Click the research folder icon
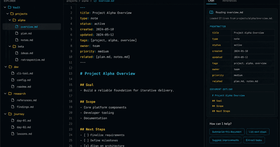280x147 pixels. pyautogui.click(x=10, y=94)
